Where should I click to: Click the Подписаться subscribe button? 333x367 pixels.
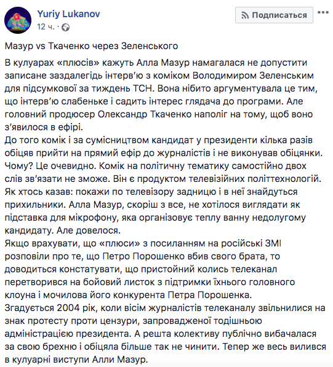pos(274,15)
